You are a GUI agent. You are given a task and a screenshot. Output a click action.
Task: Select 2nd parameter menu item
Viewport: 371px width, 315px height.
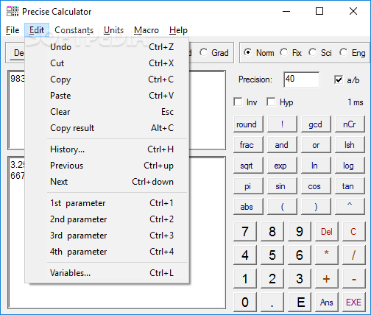(x=107, y=219)
